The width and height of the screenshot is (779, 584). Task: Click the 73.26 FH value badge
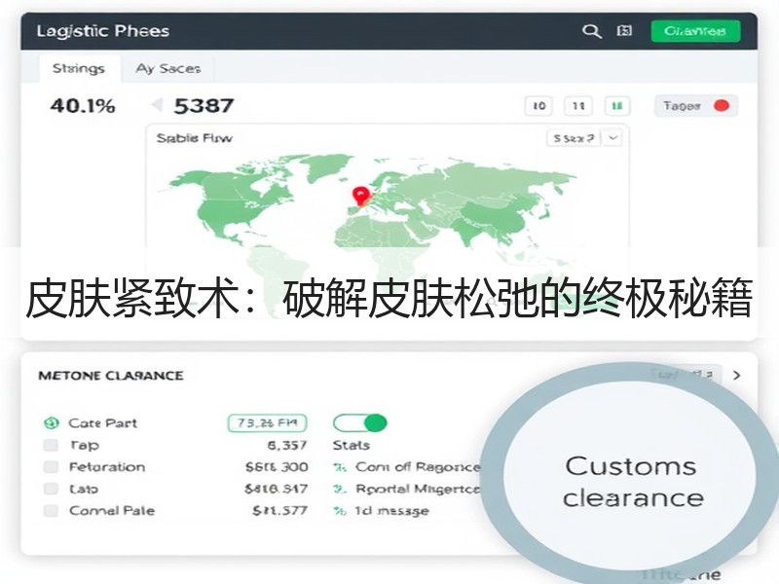pos(267,423)
